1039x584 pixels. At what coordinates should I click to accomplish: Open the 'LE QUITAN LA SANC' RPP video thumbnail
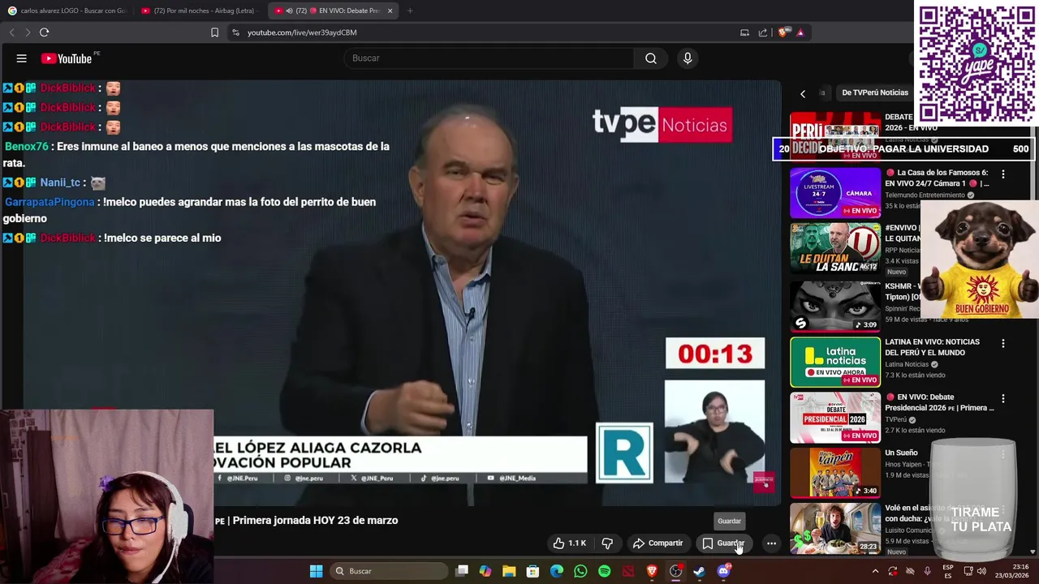pyautogui.click(x=835, y=248)
